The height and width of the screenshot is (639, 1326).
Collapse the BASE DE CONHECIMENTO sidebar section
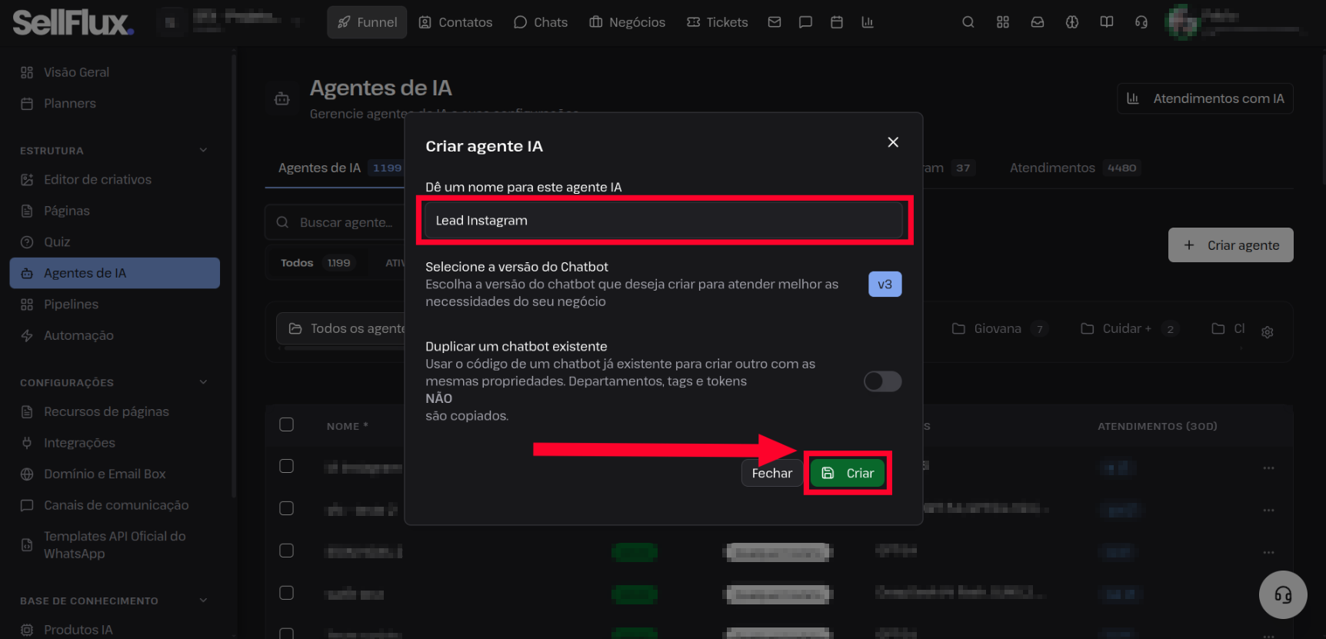203,601
